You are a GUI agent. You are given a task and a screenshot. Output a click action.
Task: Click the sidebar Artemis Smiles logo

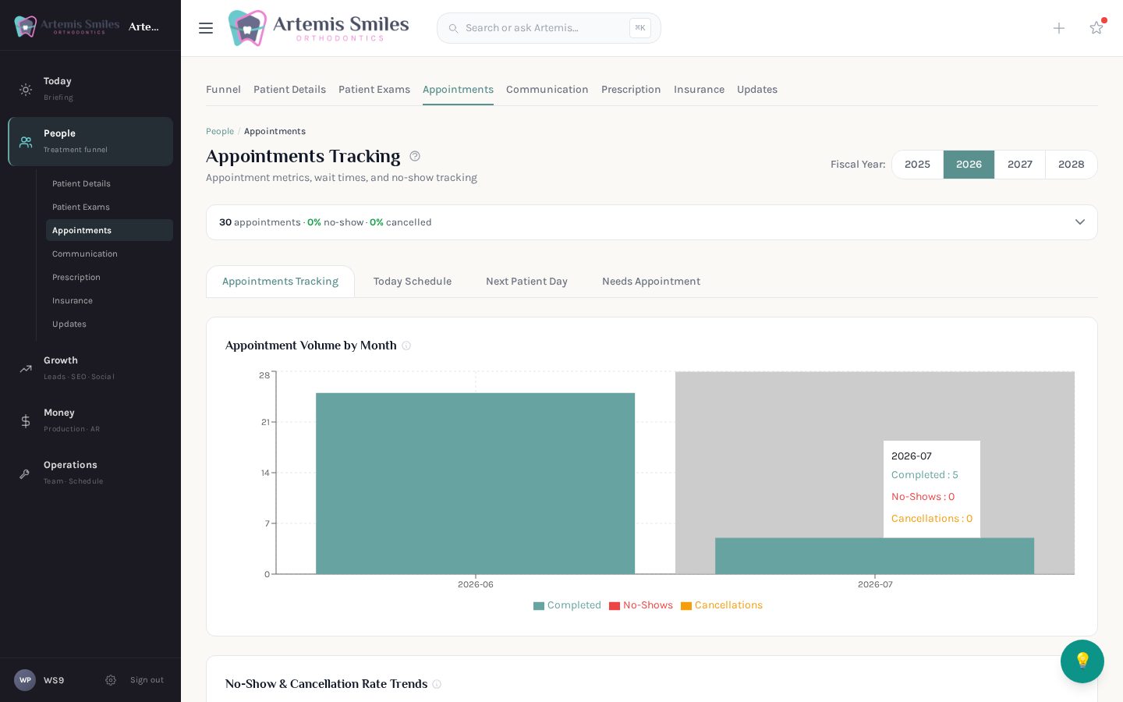[x=67, y=27]
